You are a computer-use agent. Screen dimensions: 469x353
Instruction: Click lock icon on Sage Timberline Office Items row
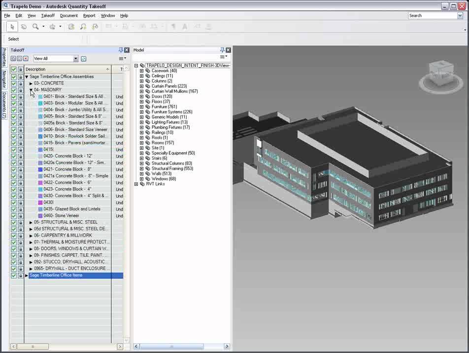[20, 276]
